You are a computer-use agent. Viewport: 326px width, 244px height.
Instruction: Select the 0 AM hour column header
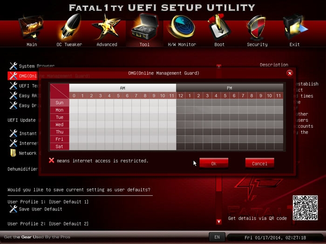coord(74,95)
